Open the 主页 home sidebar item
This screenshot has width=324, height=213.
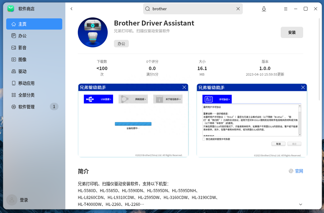(x=34, y=24)
